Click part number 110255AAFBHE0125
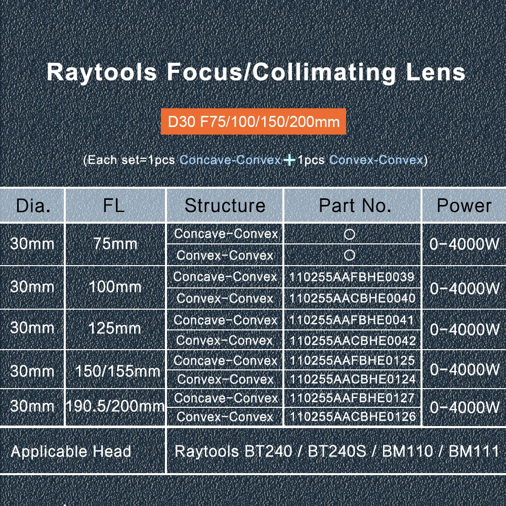 tap(352, 360)
